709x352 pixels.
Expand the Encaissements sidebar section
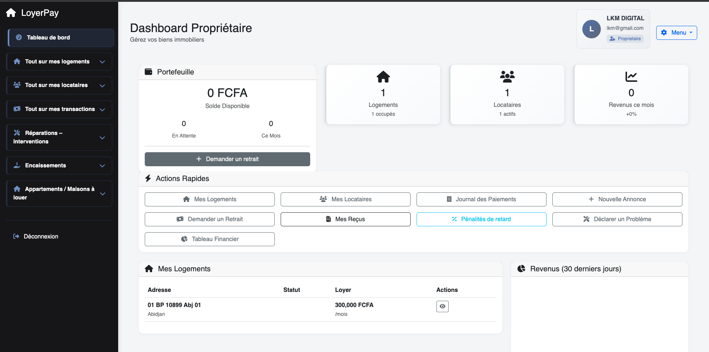coord(59,165)
